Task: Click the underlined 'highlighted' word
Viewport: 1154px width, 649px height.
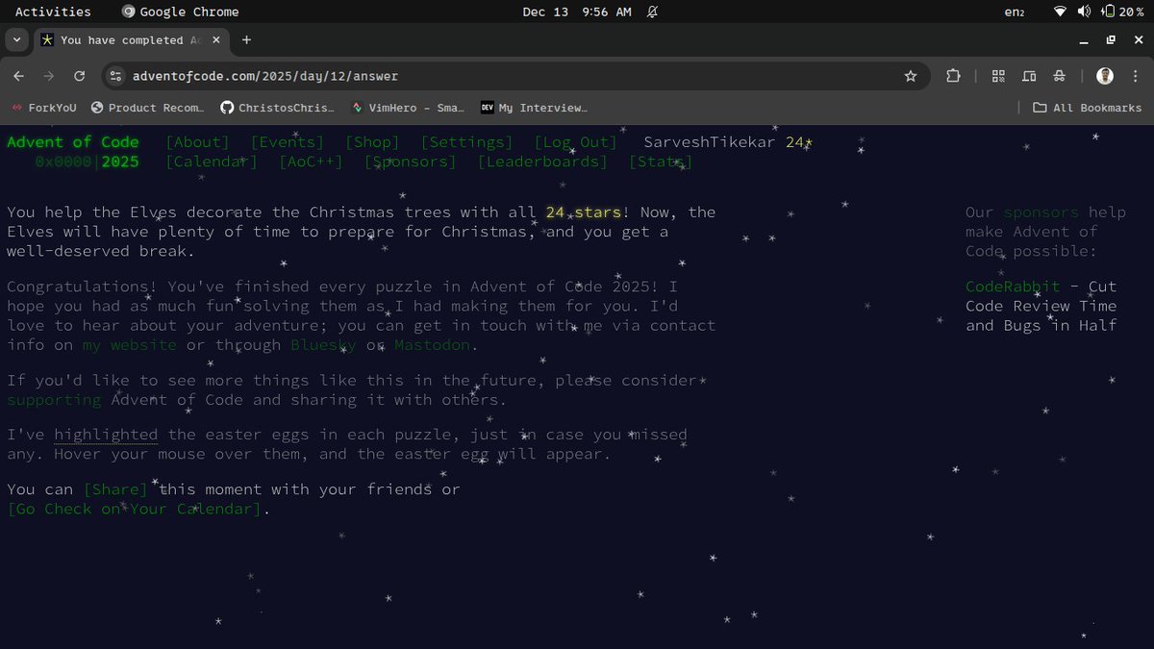Action: pyautogui.click(x=106, y=435)
